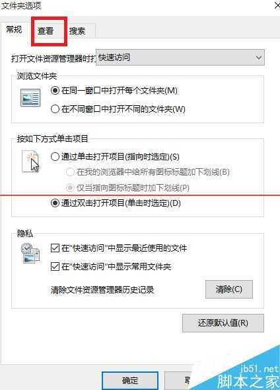This screenshot has width=280, height=390.
Task: Click the partially hidden 取消 button
Action: pos(179,381)
